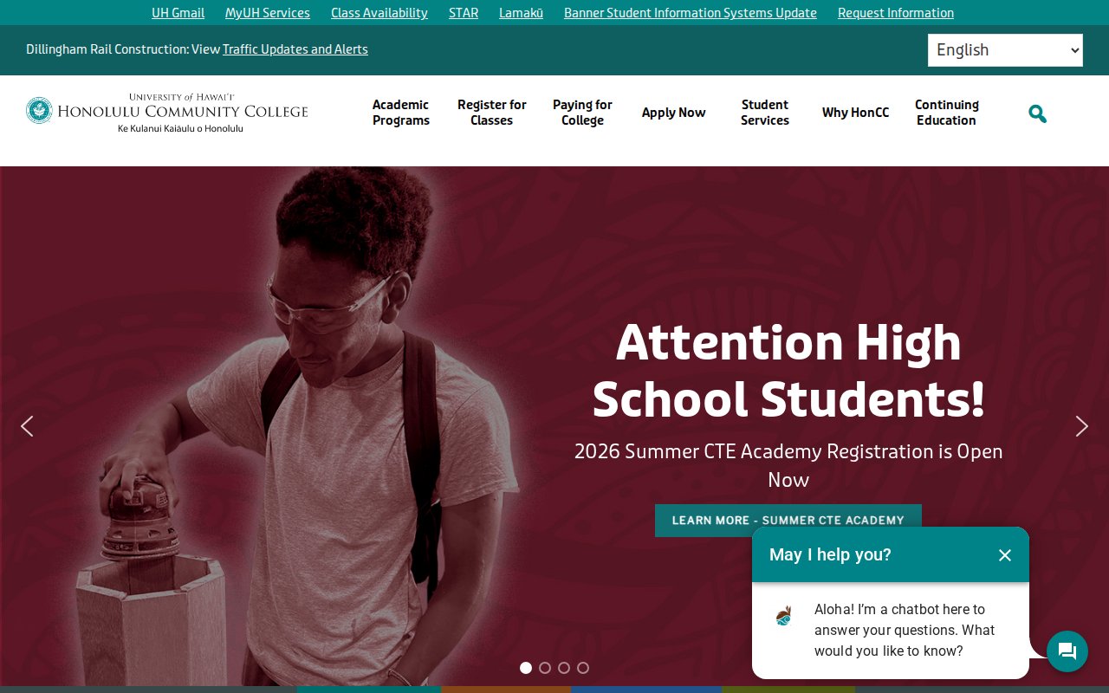Open the Traffic Updates and Alerts link
The height and width of the screenshot is (693, 1109).
click(x=295, y=49)
